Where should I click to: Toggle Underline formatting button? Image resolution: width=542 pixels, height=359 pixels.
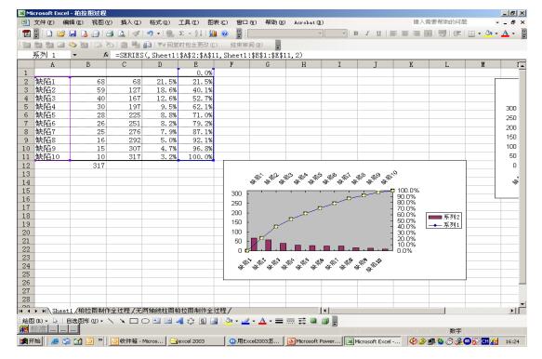pos(378,33)
